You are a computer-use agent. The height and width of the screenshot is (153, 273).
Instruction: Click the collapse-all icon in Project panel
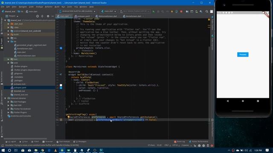click(x=42, y=16)
